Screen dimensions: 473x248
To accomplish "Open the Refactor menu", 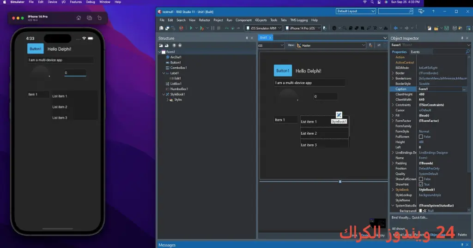I will point(204,20).
